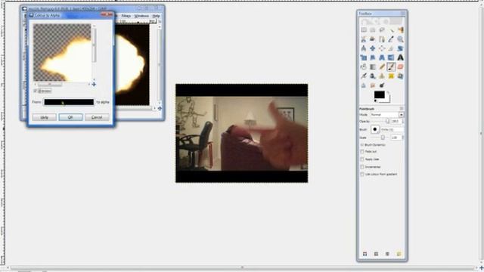Select the Airbrush tool
484x272 pixels.
(x=364, y=76)
